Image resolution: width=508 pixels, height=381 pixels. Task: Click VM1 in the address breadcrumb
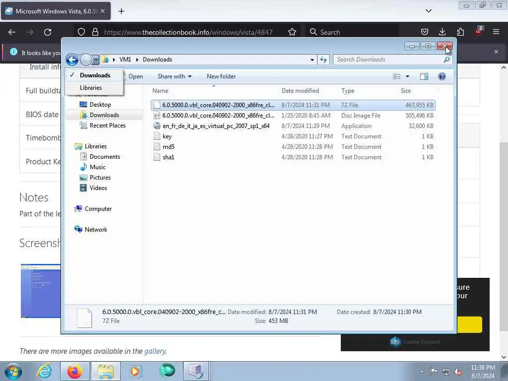(x=125, y=60)
